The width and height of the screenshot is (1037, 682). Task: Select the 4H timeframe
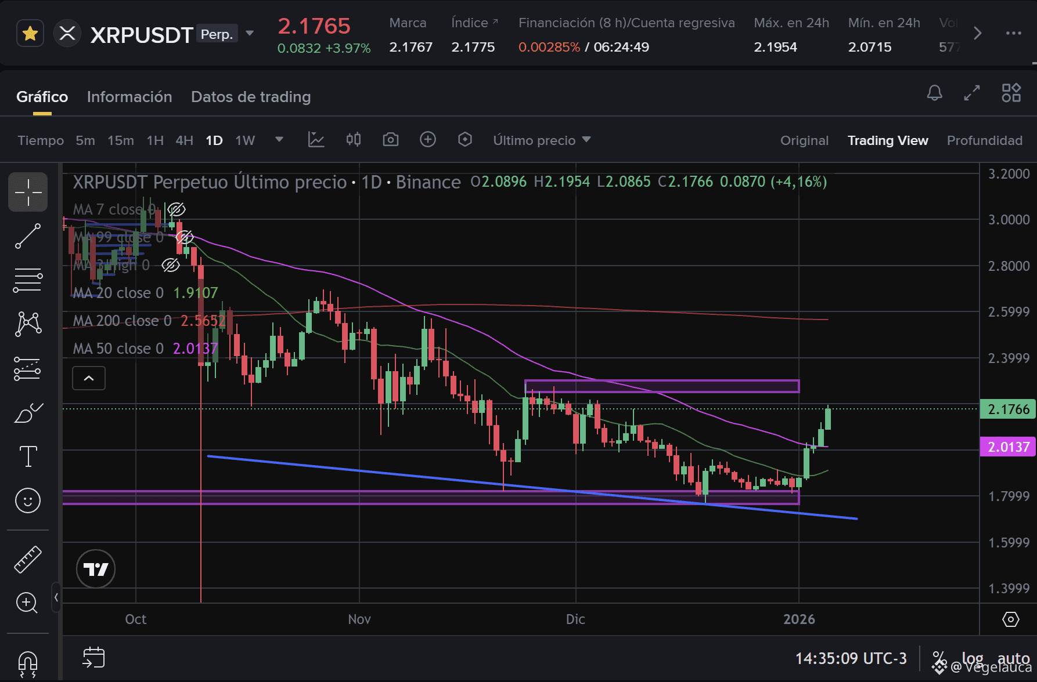pos(184,140)
